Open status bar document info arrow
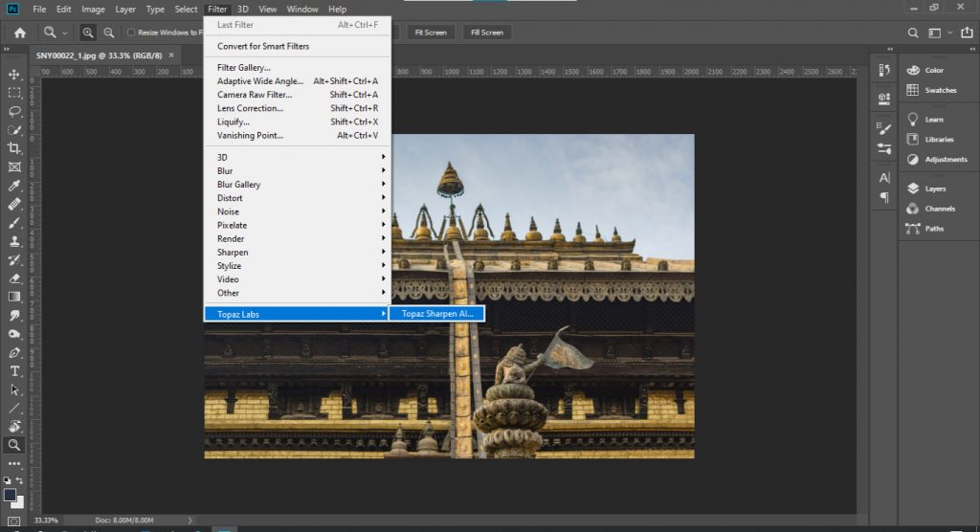 tap(190, 521)
